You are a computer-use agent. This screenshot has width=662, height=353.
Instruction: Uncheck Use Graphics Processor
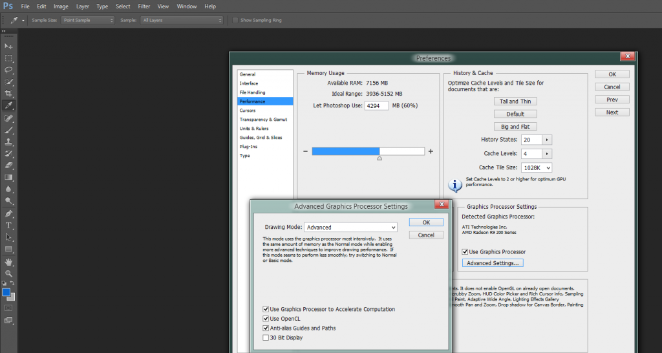(465, 251)
